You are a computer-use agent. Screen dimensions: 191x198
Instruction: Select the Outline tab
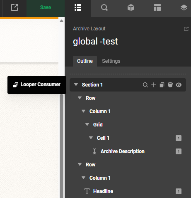(85, 61)
